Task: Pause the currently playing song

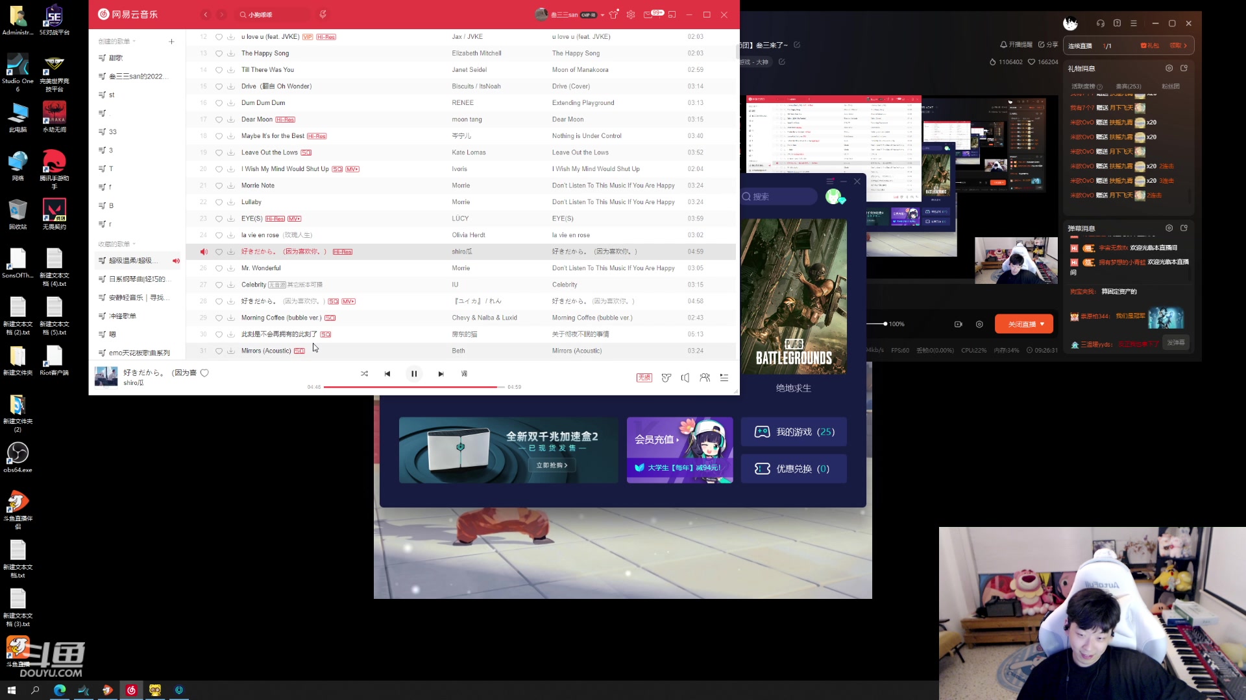Action: [x=414, y=374]
